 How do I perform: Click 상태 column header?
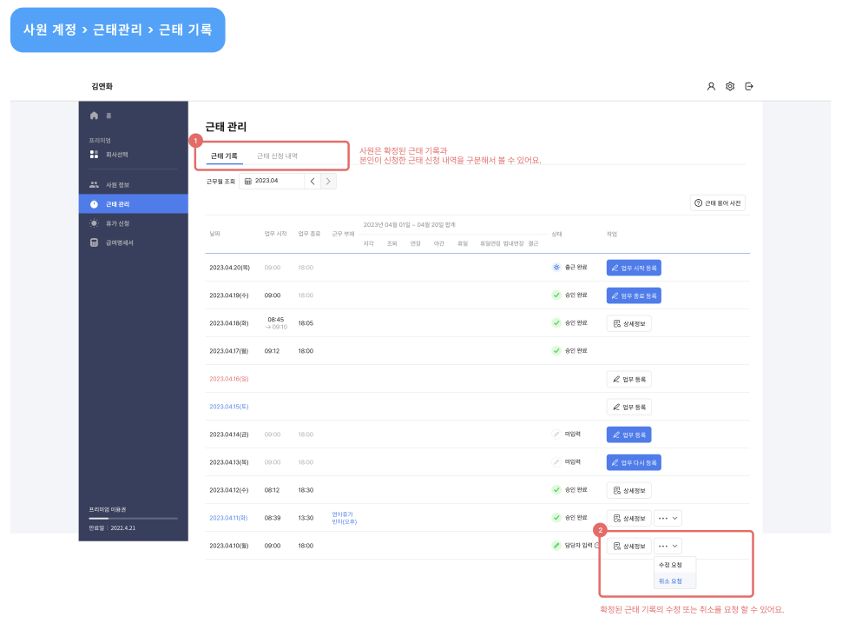557,235
